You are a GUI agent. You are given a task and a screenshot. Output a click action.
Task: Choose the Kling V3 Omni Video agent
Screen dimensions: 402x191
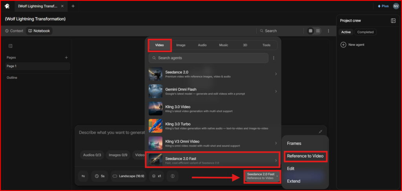pos(213,143)
